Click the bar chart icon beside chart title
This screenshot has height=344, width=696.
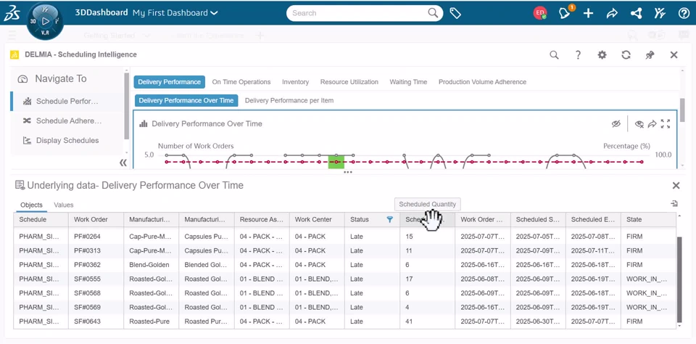click(144, 124)
